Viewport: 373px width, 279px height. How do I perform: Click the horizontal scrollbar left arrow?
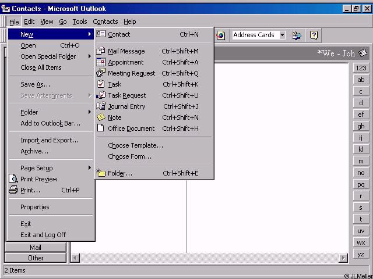pos(75,258)
